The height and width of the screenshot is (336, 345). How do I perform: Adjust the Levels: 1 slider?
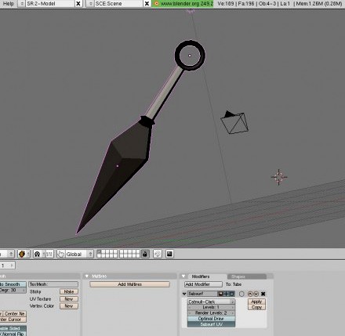(x=211, y=307)
